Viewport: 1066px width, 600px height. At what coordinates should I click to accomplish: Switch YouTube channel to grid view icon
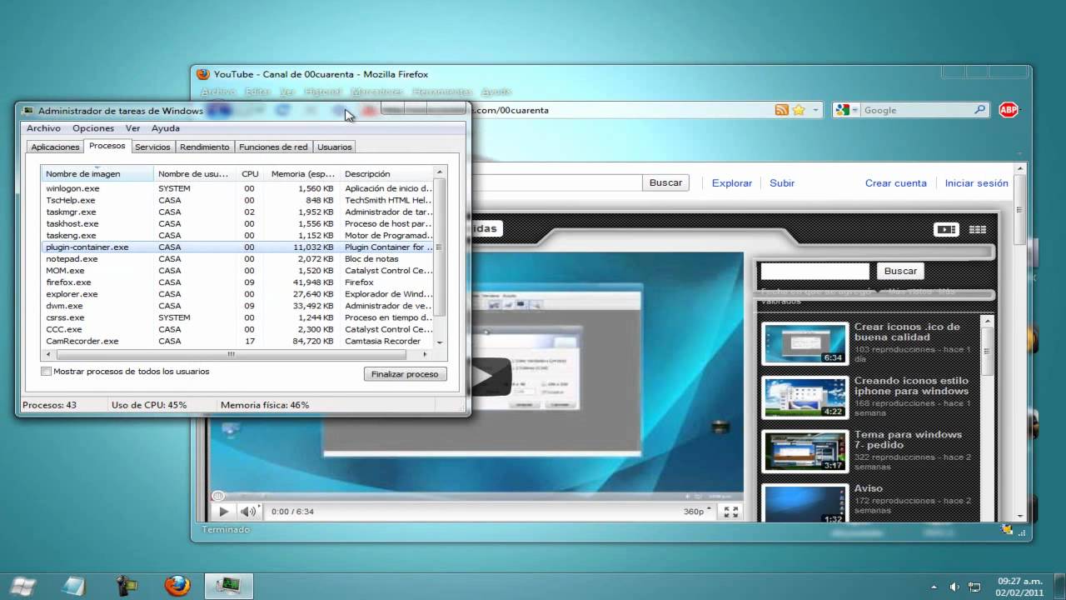click(x=978, y=229)
